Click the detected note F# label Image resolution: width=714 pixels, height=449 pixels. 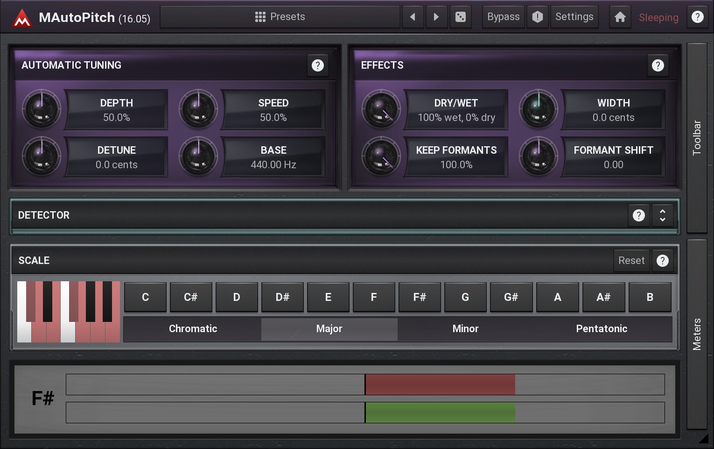point(43,399)
